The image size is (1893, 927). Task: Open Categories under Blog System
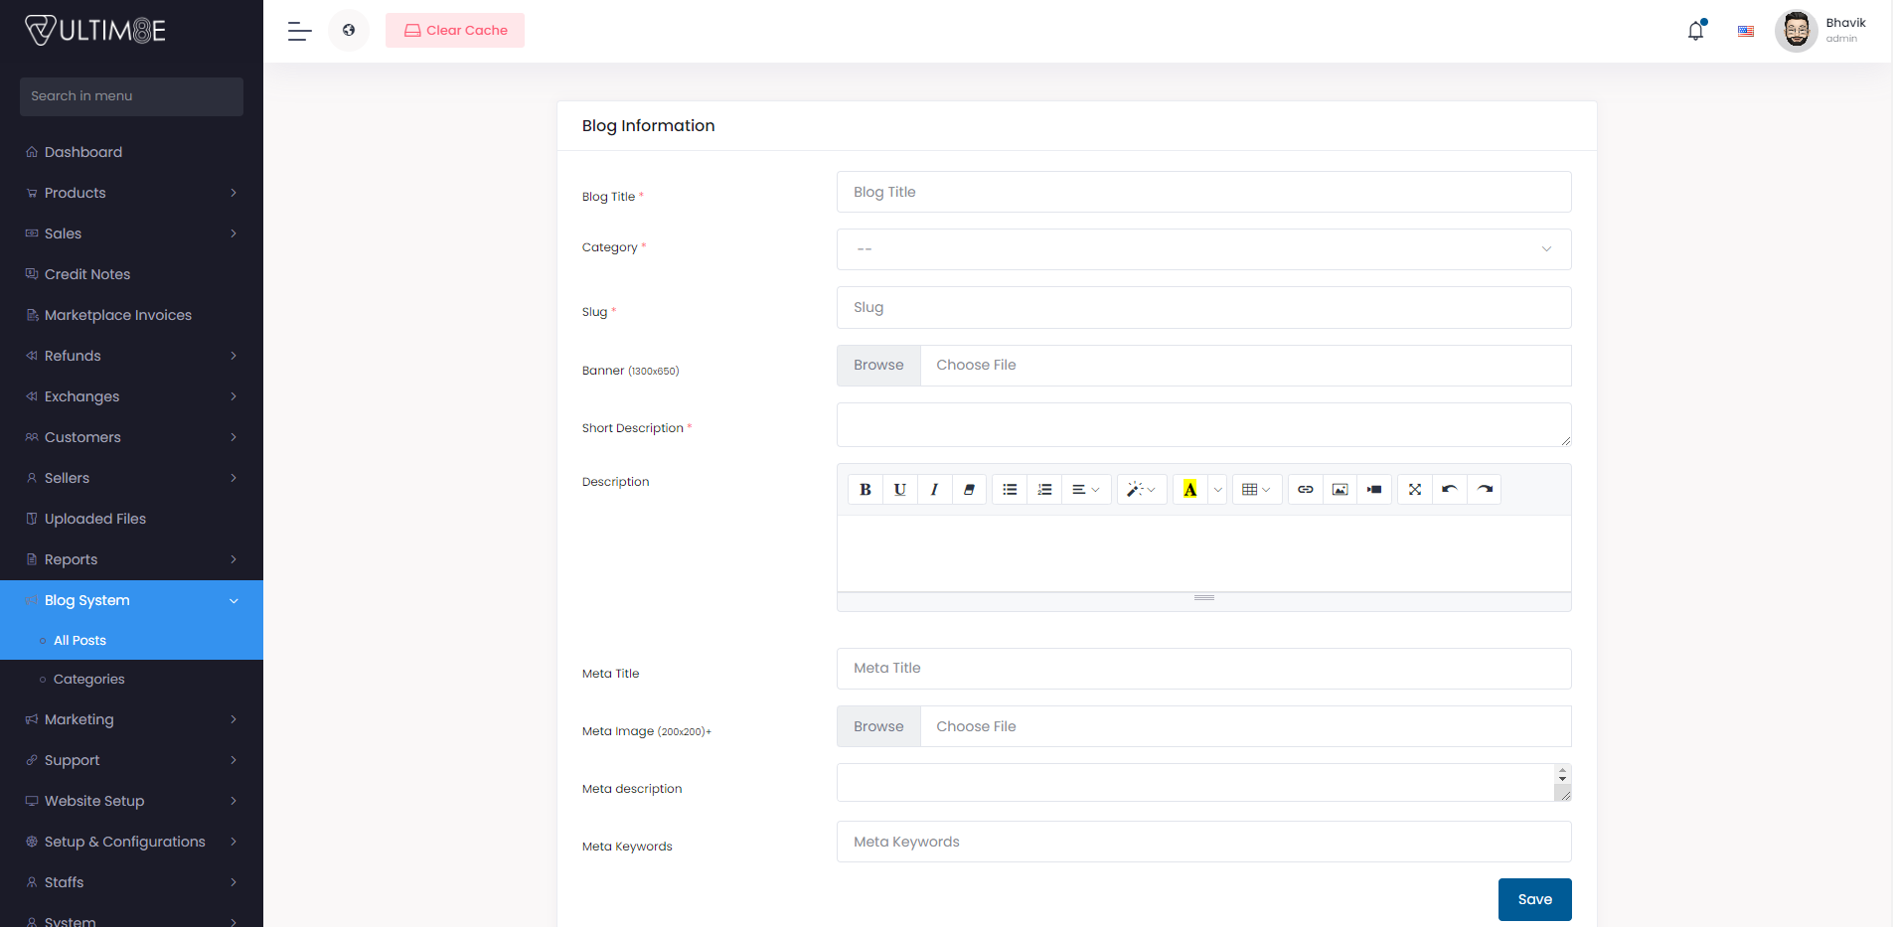click(89, 680)
